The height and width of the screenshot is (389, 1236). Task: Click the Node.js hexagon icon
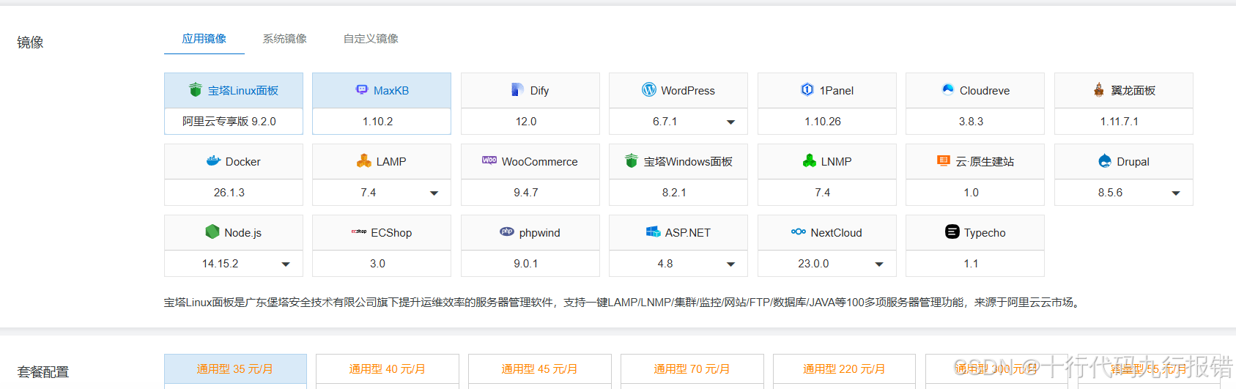pos(212,231)
